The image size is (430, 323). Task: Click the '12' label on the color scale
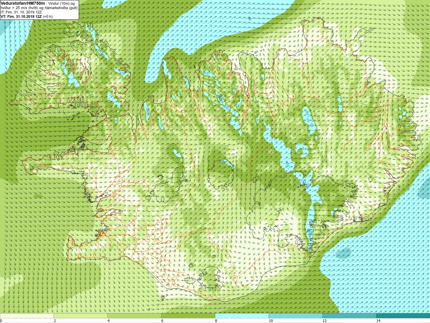click(x=325, y=321)
